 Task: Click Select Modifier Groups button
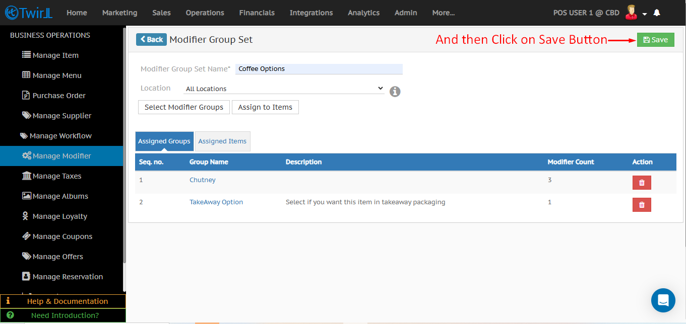[183, 107]
